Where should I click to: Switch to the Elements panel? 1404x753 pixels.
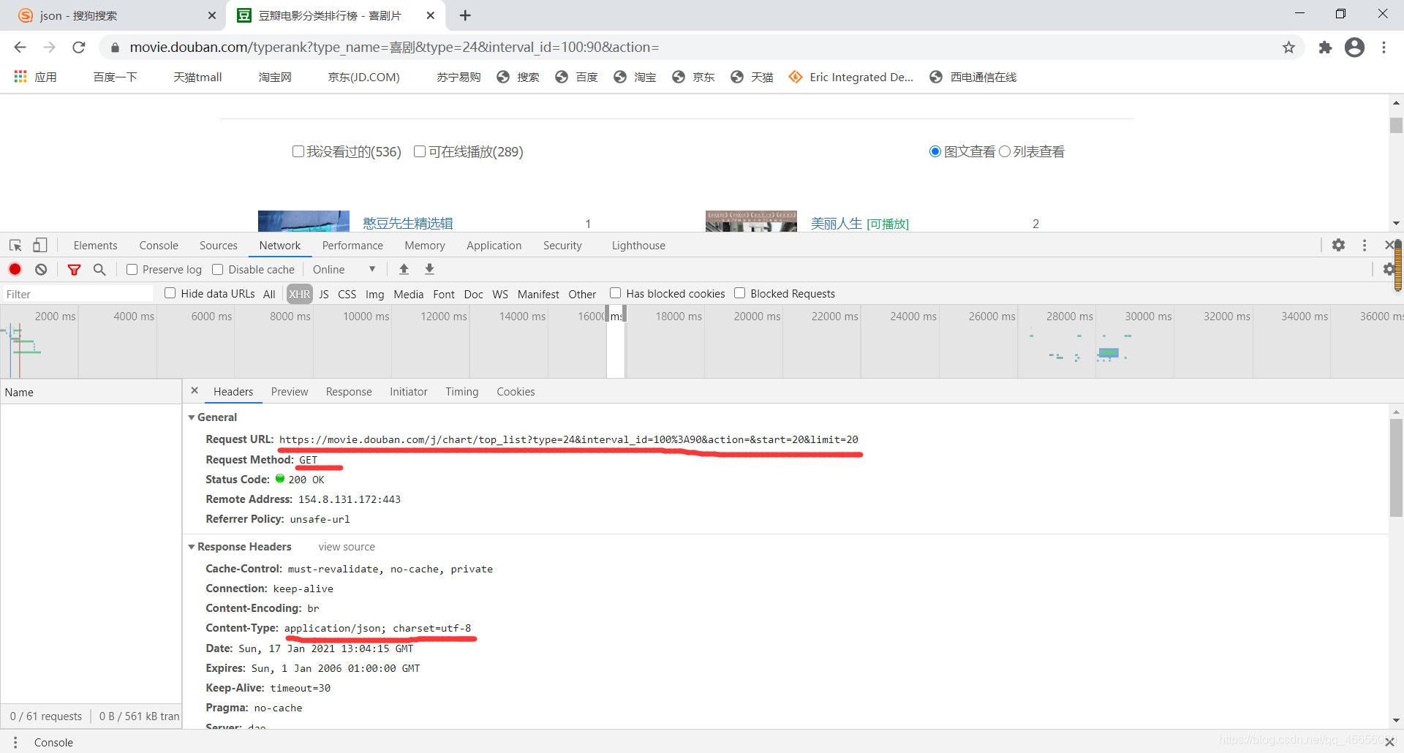tap(95, 246)
